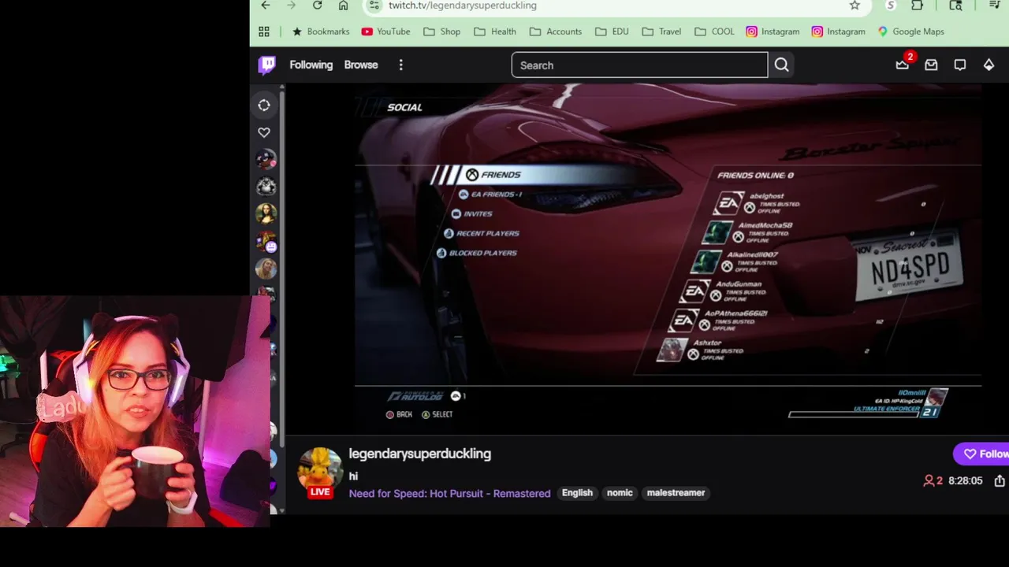Expand the Travel bookmarks folder

661,31
